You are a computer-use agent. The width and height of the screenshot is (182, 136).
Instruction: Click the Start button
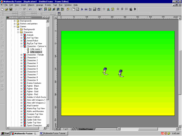point(5,133)
